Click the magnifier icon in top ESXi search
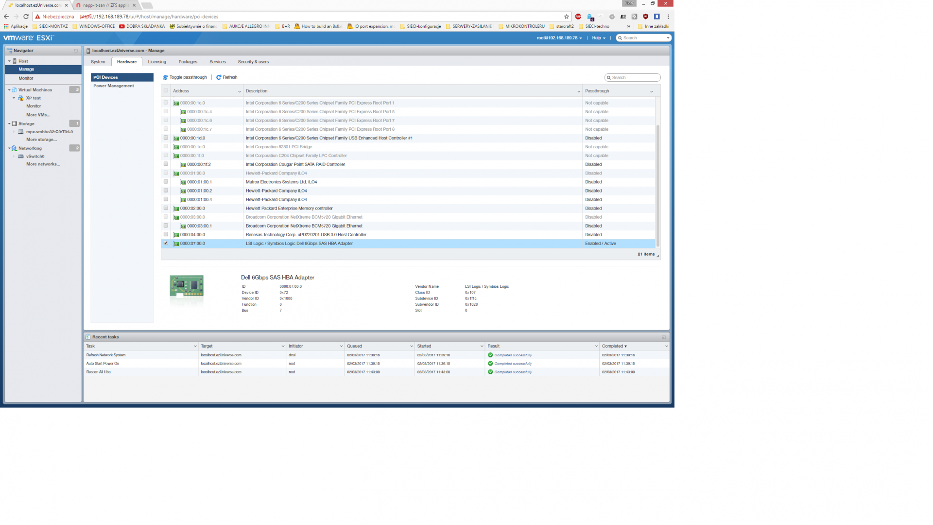This screenshot has width=933, height=525. (x=620, y=38)
